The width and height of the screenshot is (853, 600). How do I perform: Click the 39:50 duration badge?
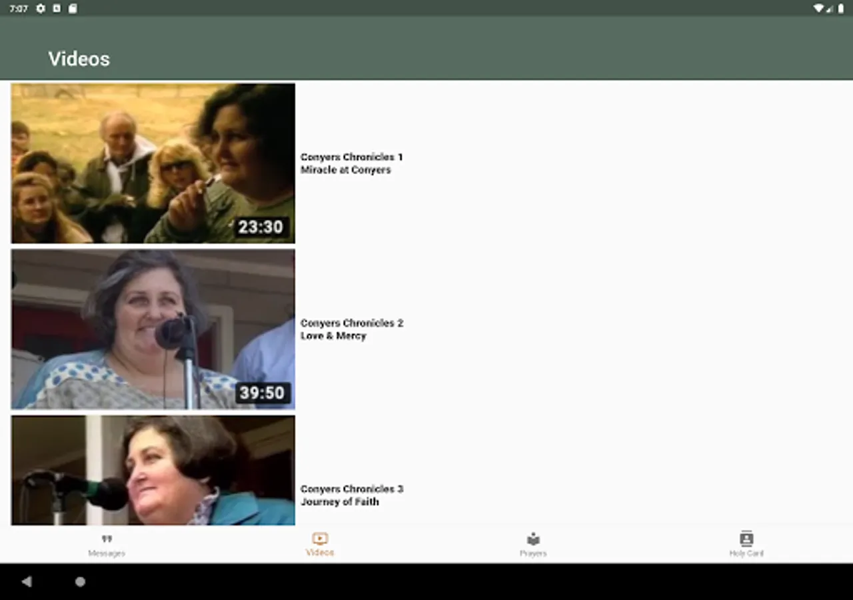[x=263, y=393]
